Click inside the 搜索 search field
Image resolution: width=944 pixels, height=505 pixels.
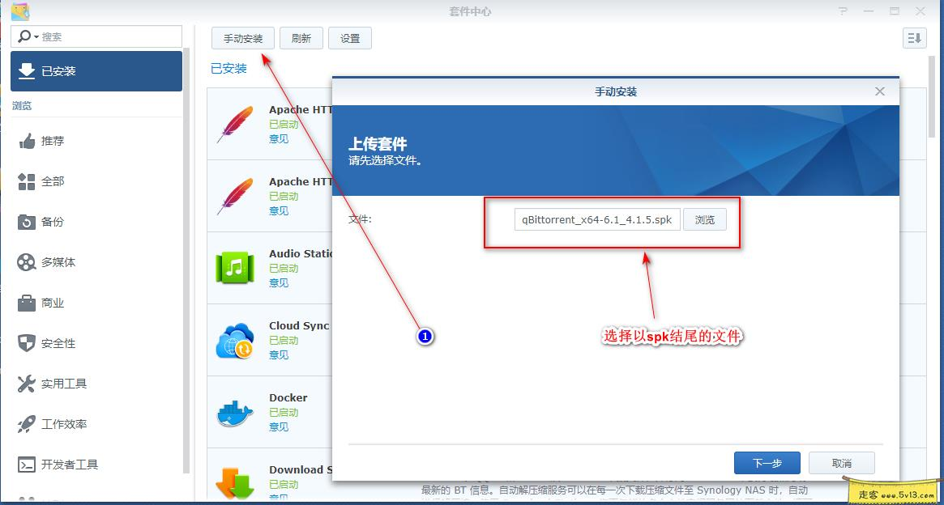click(97, 36)
